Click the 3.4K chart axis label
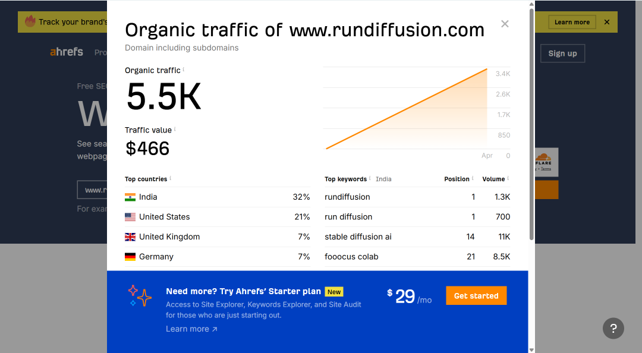Screen dimensions: 642x353 (x=503, y=74)
